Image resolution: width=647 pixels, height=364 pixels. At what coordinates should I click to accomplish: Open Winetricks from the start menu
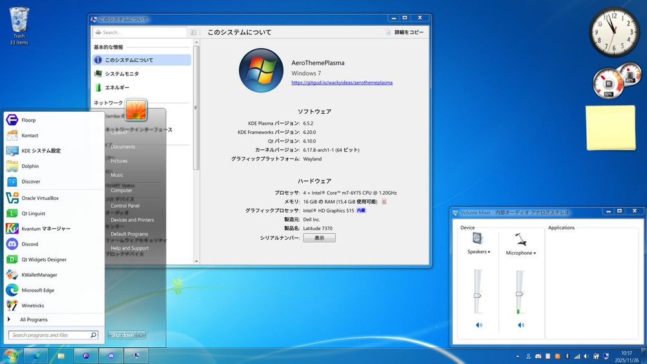pyautogui.click(x=54, y=305)
